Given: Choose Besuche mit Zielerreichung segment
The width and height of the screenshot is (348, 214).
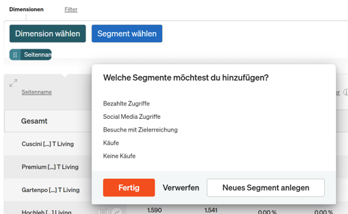Looking at the screenshot, I should (x=140, y=130).
